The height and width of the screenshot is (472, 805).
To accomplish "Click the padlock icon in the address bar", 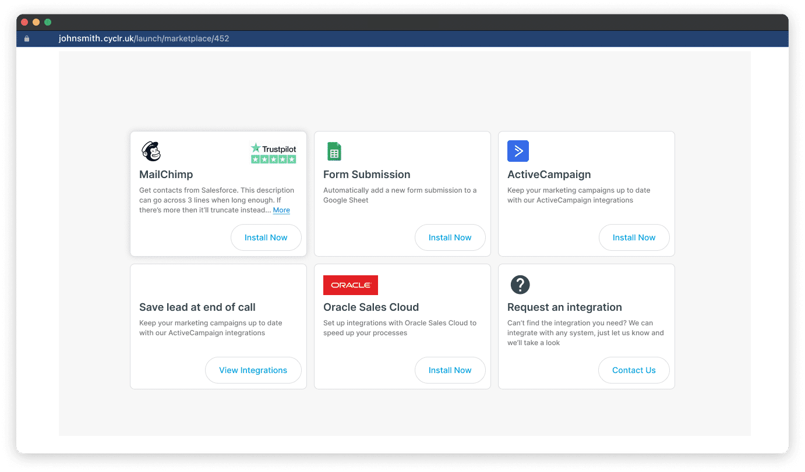I will pyautogui.click(x=26, y=38).
